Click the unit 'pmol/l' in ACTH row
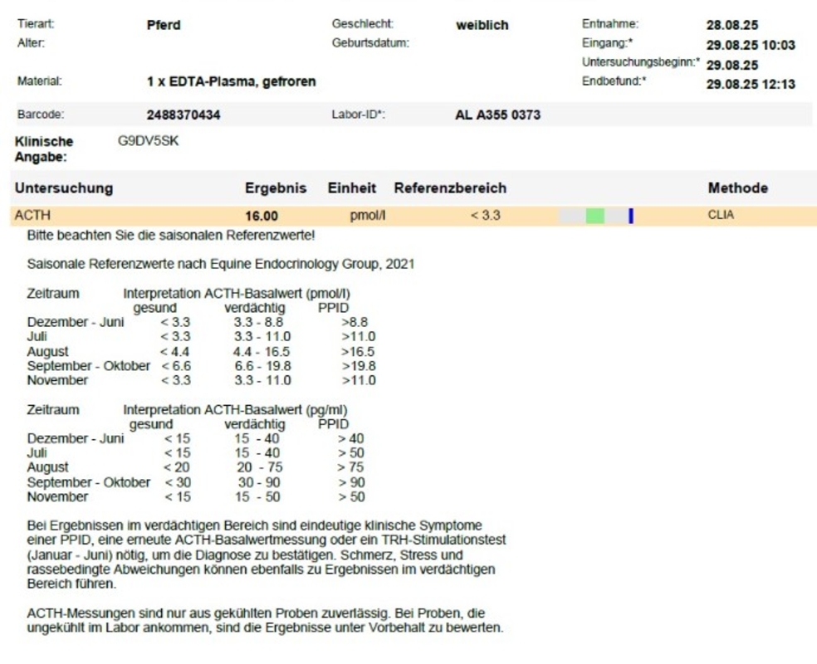817x664 pixels. [x=367, y=215]
